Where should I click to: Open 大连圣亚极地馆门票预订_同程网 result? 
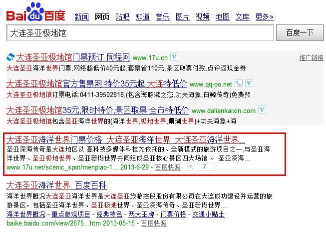(x=73, y=57)
